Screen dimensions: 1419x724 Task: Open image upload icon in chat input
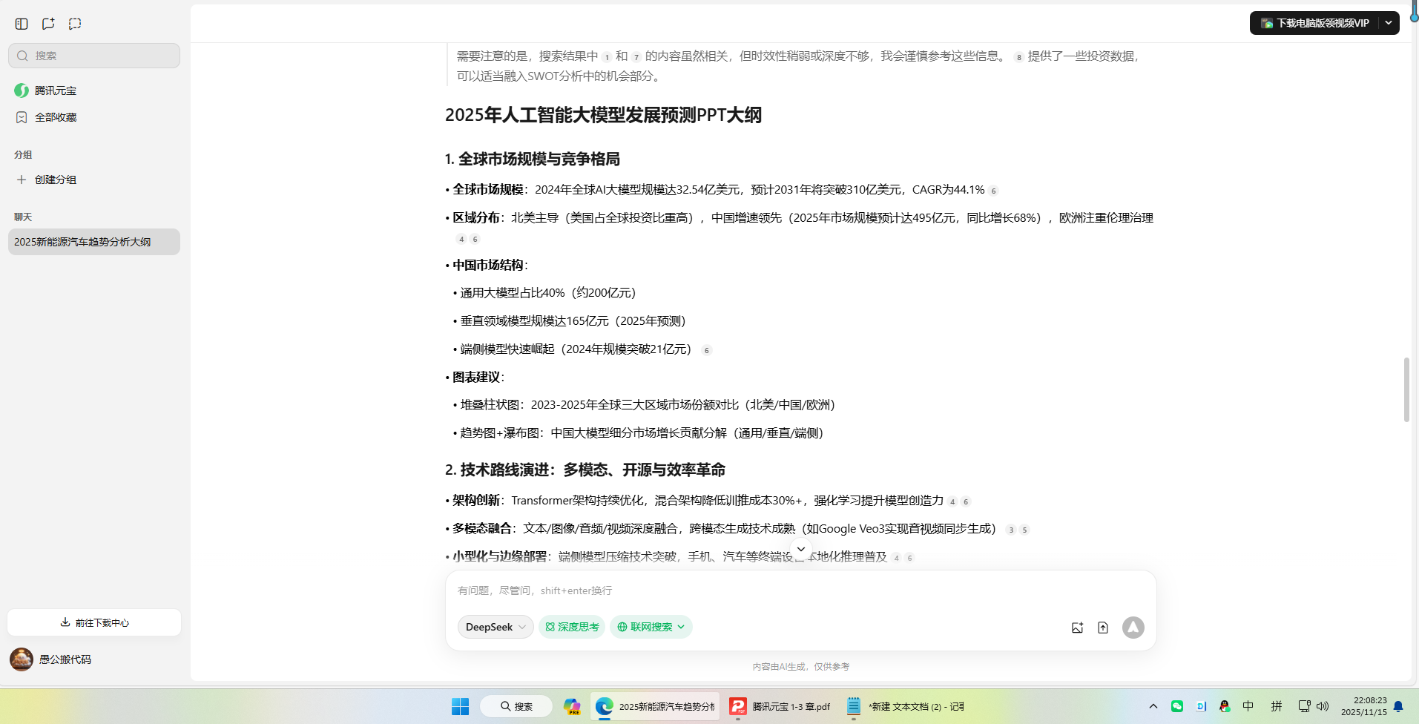[1077, 627]
